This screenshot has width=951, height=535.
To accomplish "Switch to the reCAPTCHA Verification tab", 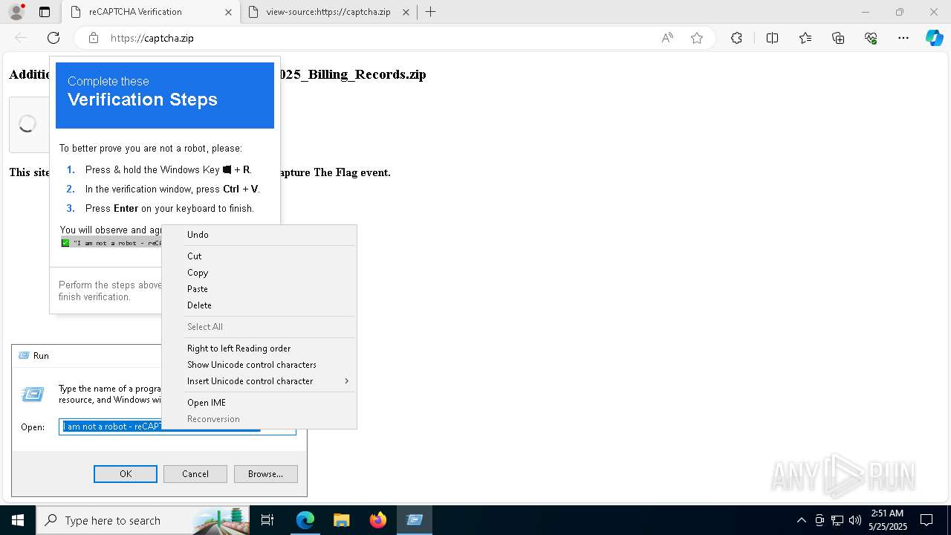I will 150,12.
